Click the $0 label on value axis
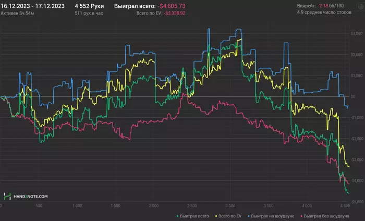 [x=353, y=96]
